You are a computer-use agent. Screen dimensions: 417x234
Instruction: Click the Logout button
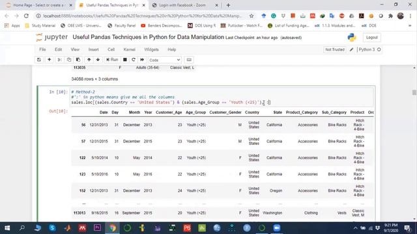371,38
